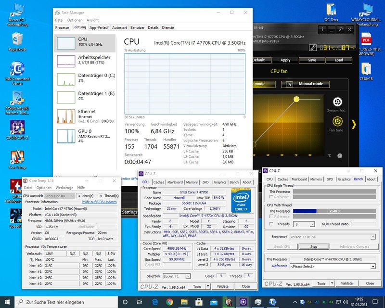Screen dimensions: 385x308
Task: Click the taskbar search box 'Zur Suche Text hier eingeben'
Action: tap(66, 302)
